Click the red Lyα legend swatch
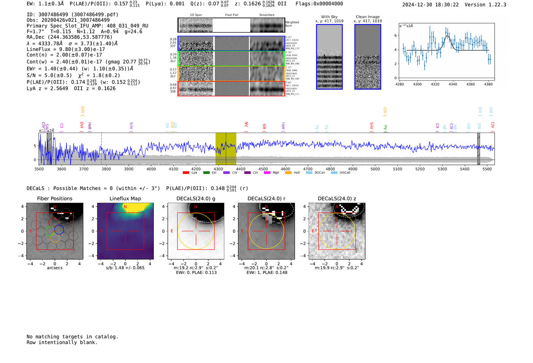Screen dimensions: 533x363 coord(186,173)
